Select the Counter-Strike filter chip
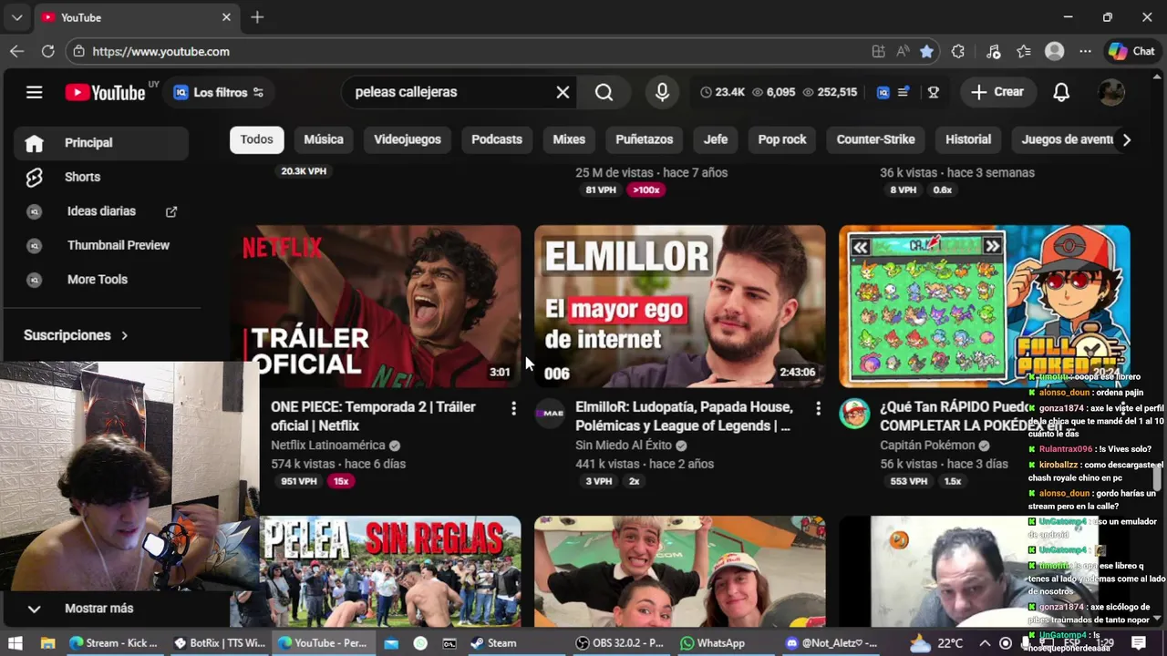1167x656 pixels. [x=875, y=139]
